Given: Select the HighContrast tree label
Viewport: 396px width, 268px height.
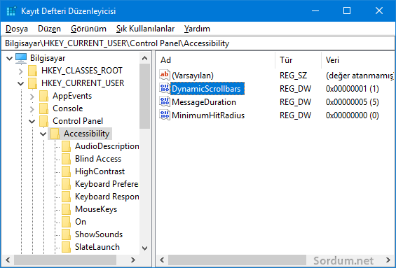Looking at the screenshot, I should [x=100, y=171].
